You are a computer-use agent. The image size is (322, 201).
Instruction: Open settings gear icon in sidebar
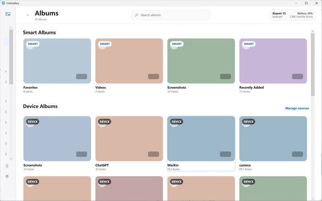pos(7,176)
